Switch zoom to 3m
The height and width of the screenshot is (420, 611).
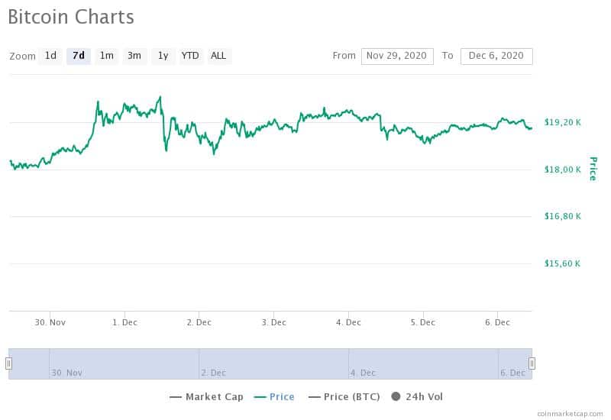134,56
